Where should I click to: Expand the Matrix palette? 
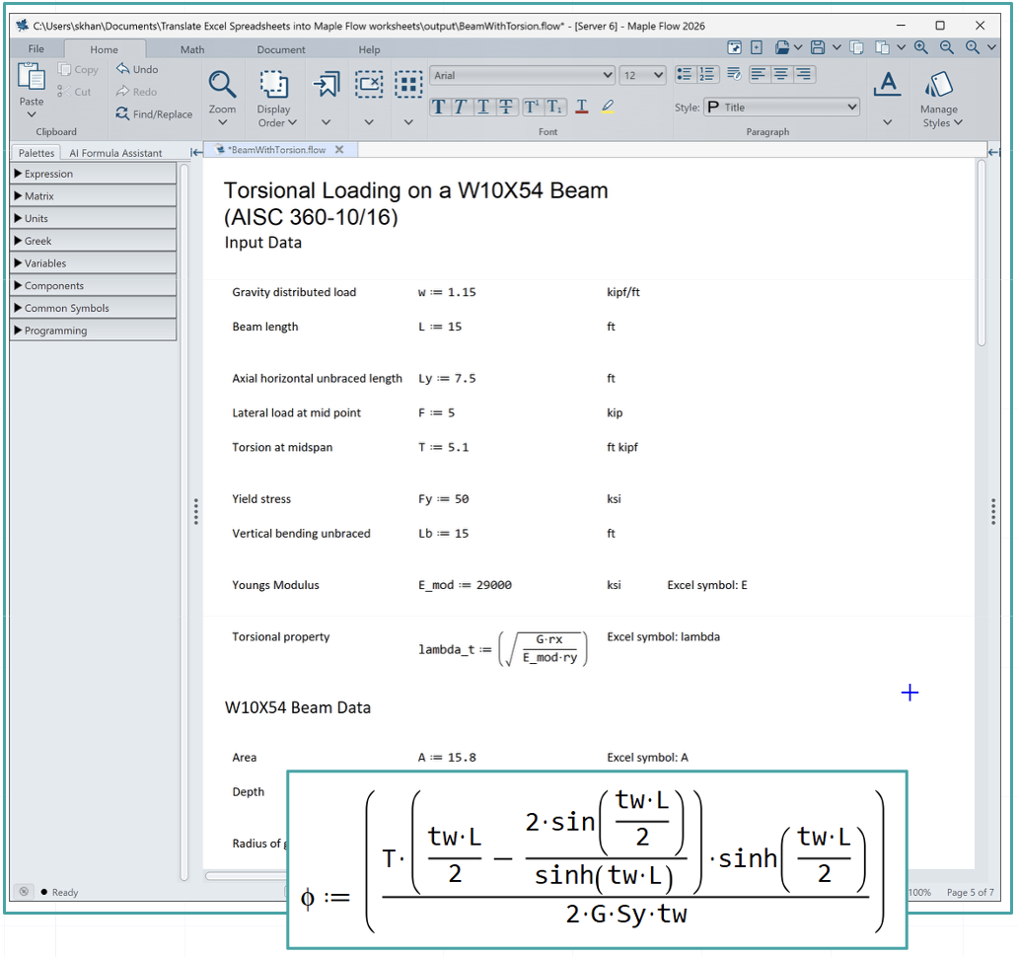click(x=94, y=196)
